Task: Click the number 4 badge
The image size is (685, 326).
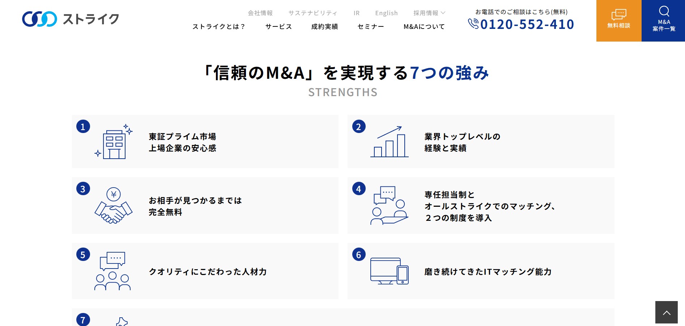Action: 359,189
